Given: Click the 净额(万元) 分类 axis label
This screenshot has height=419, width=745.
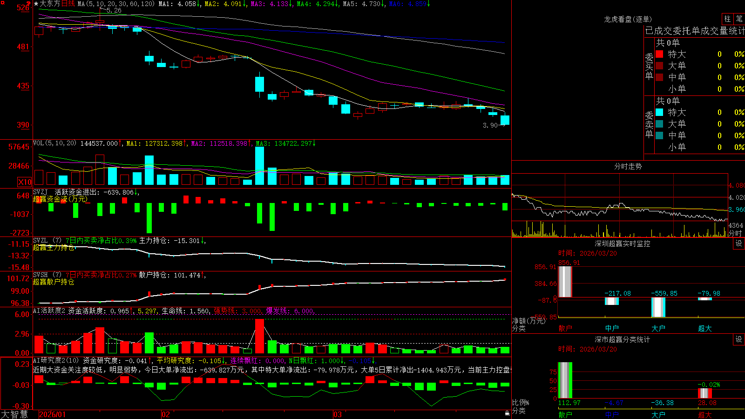Looking at the screenshot, I should pos(528,324).
